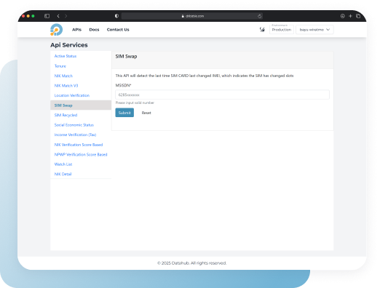380x288 pixels.
Task: Open Contact Us page
Action: (118, 30)
